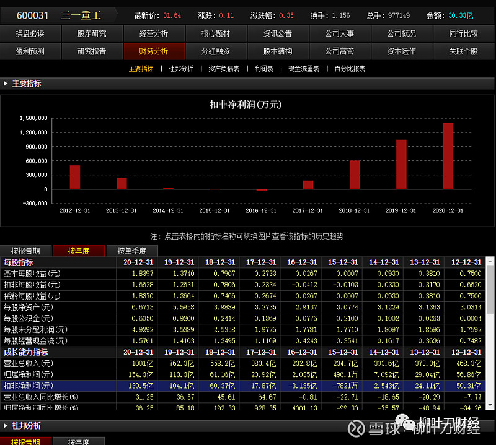This screenshot has height=445, width=496.
Task: Show chart for 营业总收入(元)
Action: tap(29, 363)
